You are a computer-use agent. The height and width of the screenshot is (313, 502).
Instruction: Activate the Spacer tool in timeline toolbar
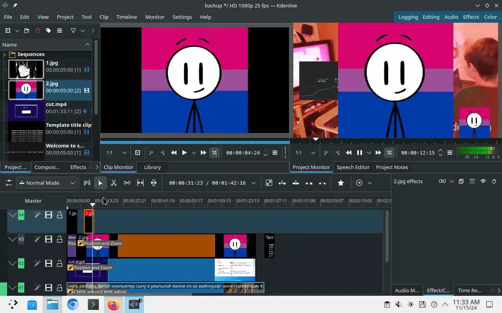pos(127,183)
